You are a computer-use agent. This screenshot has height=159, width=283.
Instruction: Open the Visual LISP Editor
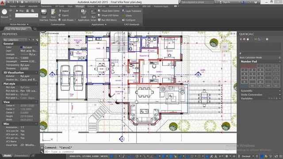(x=108, y=15)
